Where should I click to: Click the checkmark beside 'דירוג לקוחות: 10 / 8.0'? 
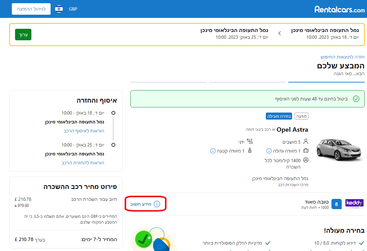362,243
